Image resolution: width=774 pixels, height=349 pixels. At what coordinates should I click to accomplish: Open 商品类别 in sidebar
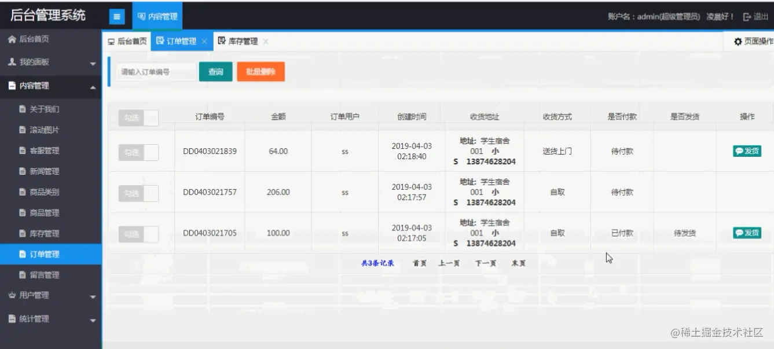pyautogui.click(x=51, y=192)
